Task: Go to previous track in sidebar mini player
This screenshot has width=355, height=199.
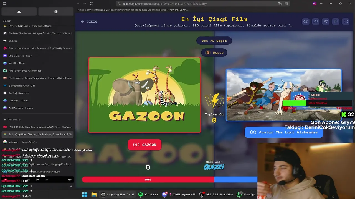Action: [28, 180]
